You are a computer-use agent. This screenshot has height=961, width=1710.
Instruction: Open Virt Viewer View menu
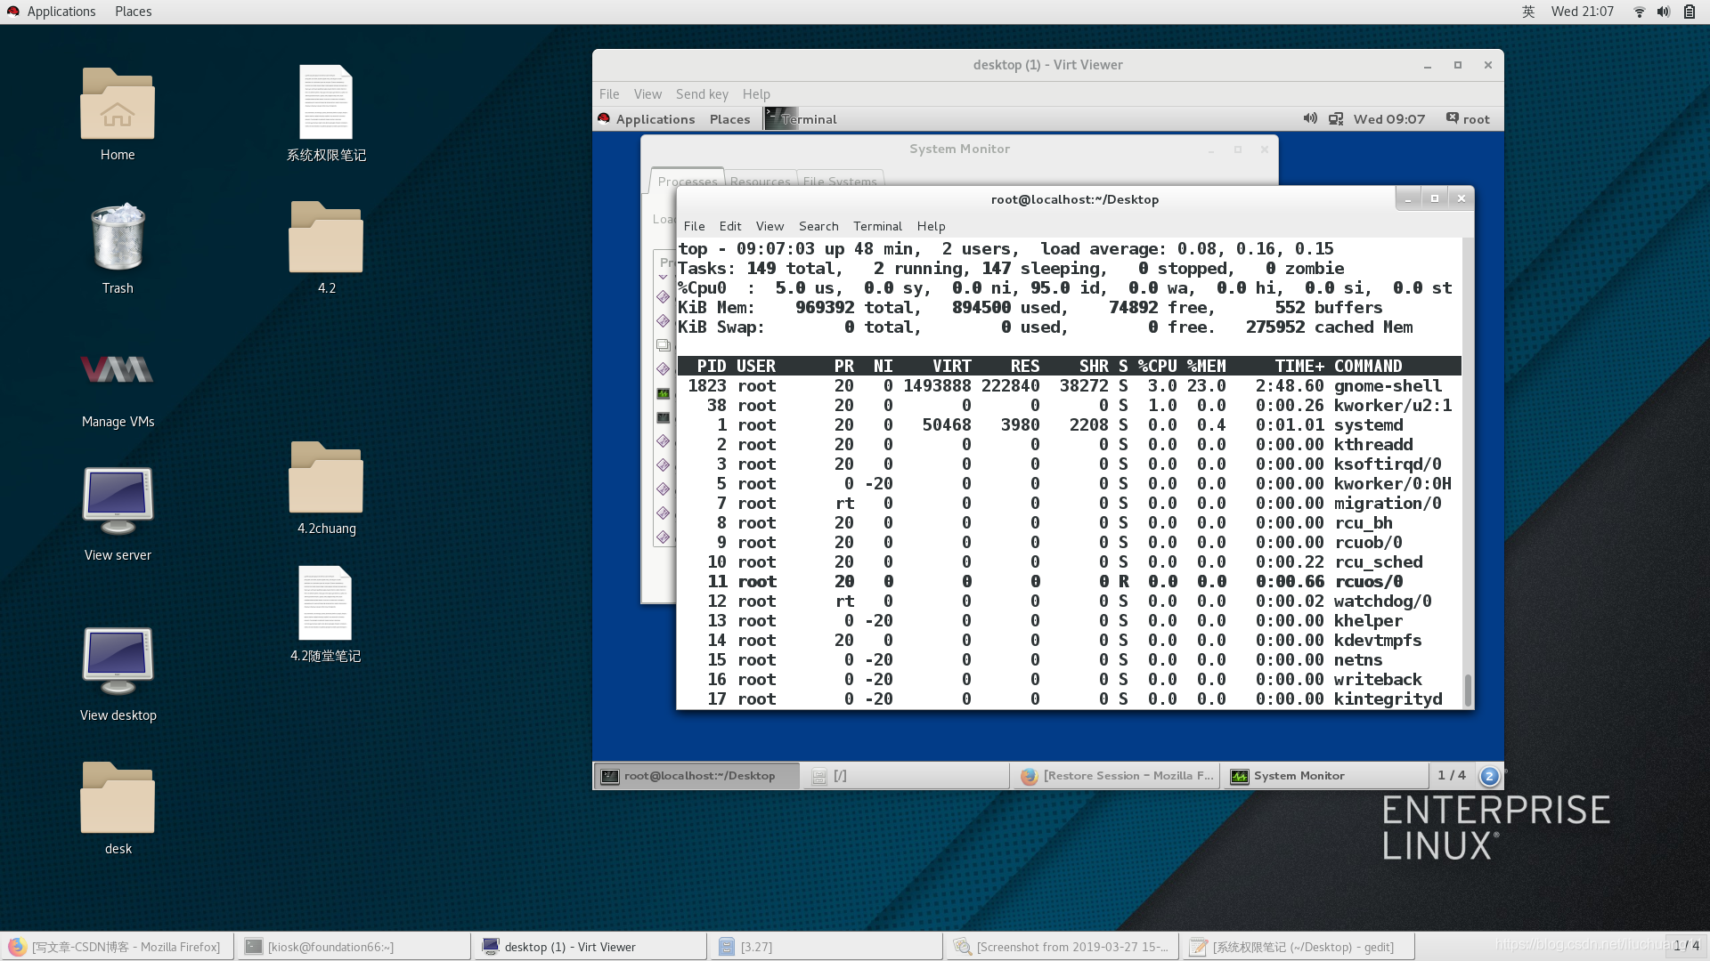coord(647,94)
